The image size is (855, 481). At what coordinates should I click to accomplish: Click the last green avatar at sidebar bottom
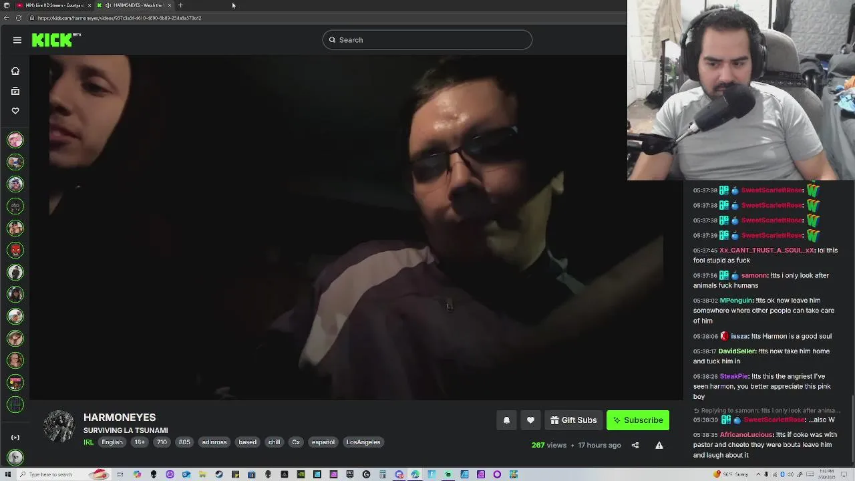15,458
